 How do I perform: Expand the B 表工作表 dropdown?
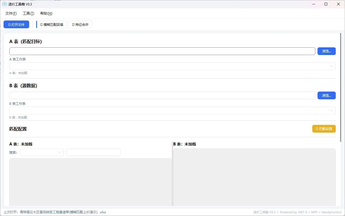172,110
